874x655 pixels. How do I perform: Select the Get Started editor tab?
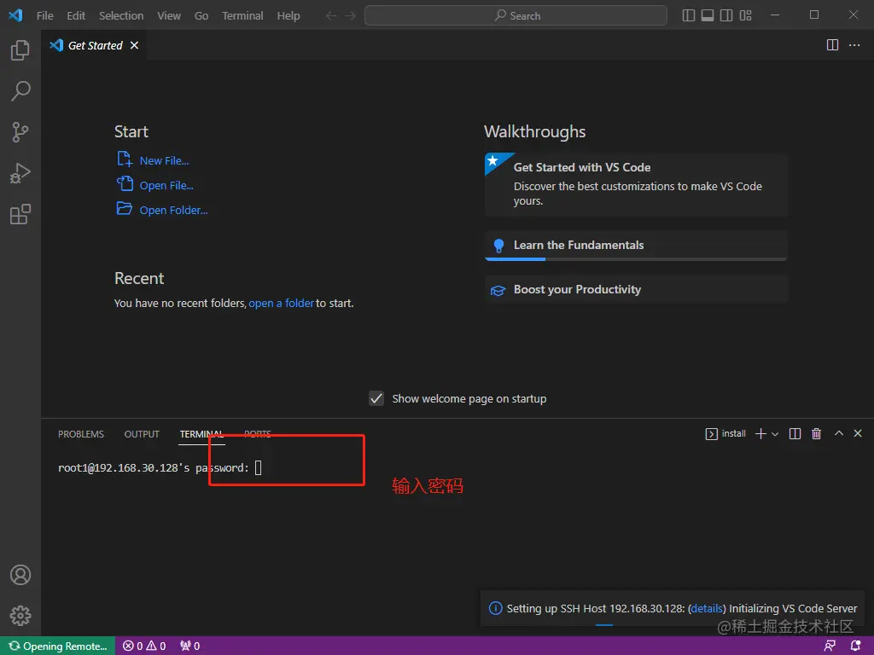[x=94, y=45]
